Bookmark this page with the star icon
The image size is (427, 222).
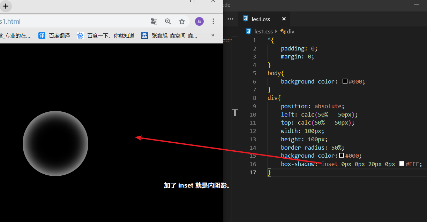(182, 22)
